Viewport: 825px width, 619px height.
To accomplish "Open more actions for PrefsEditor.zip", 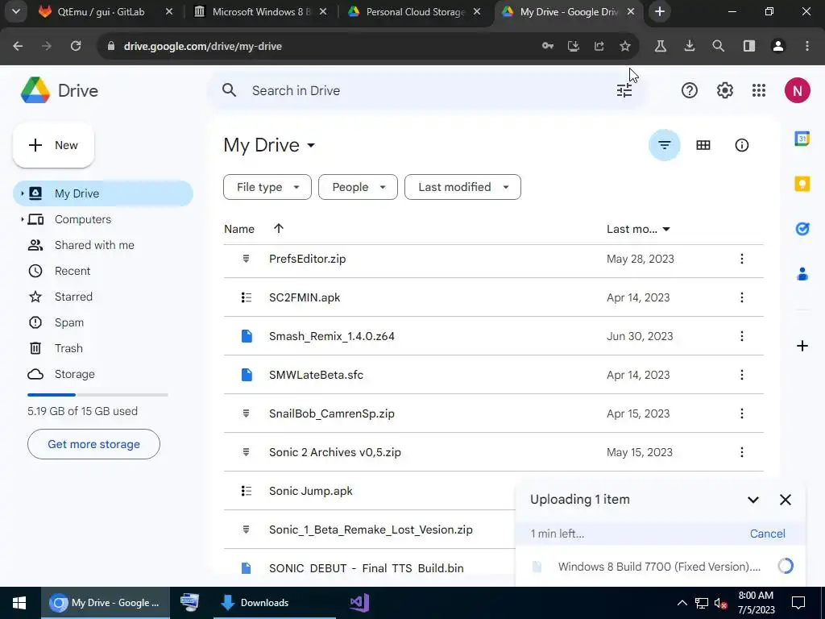I will pos(741,259).
